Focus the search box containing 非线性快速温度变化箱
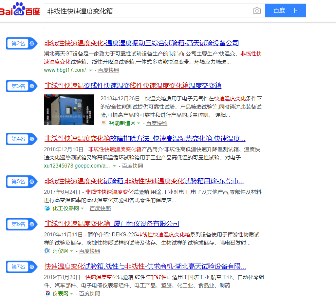This screenshot has width=336, height=297. (x=147, y=11)
